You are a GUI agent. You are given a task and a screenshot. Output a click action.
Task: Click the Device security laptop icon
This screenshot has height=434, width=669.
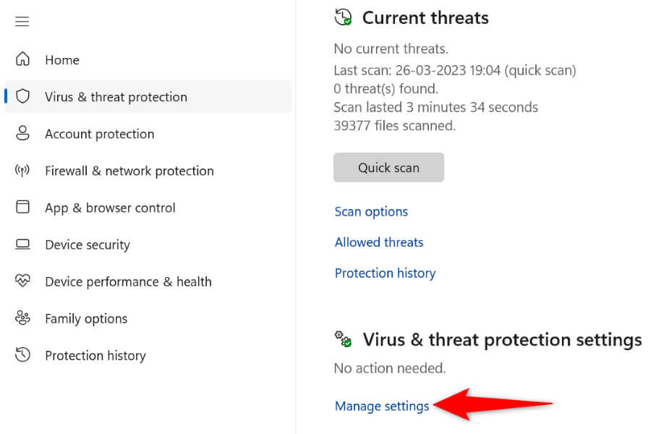point(23,244)
